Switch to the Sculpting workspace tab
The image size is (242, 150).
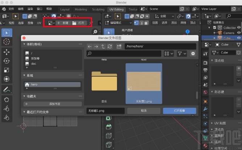coord(98,9)
